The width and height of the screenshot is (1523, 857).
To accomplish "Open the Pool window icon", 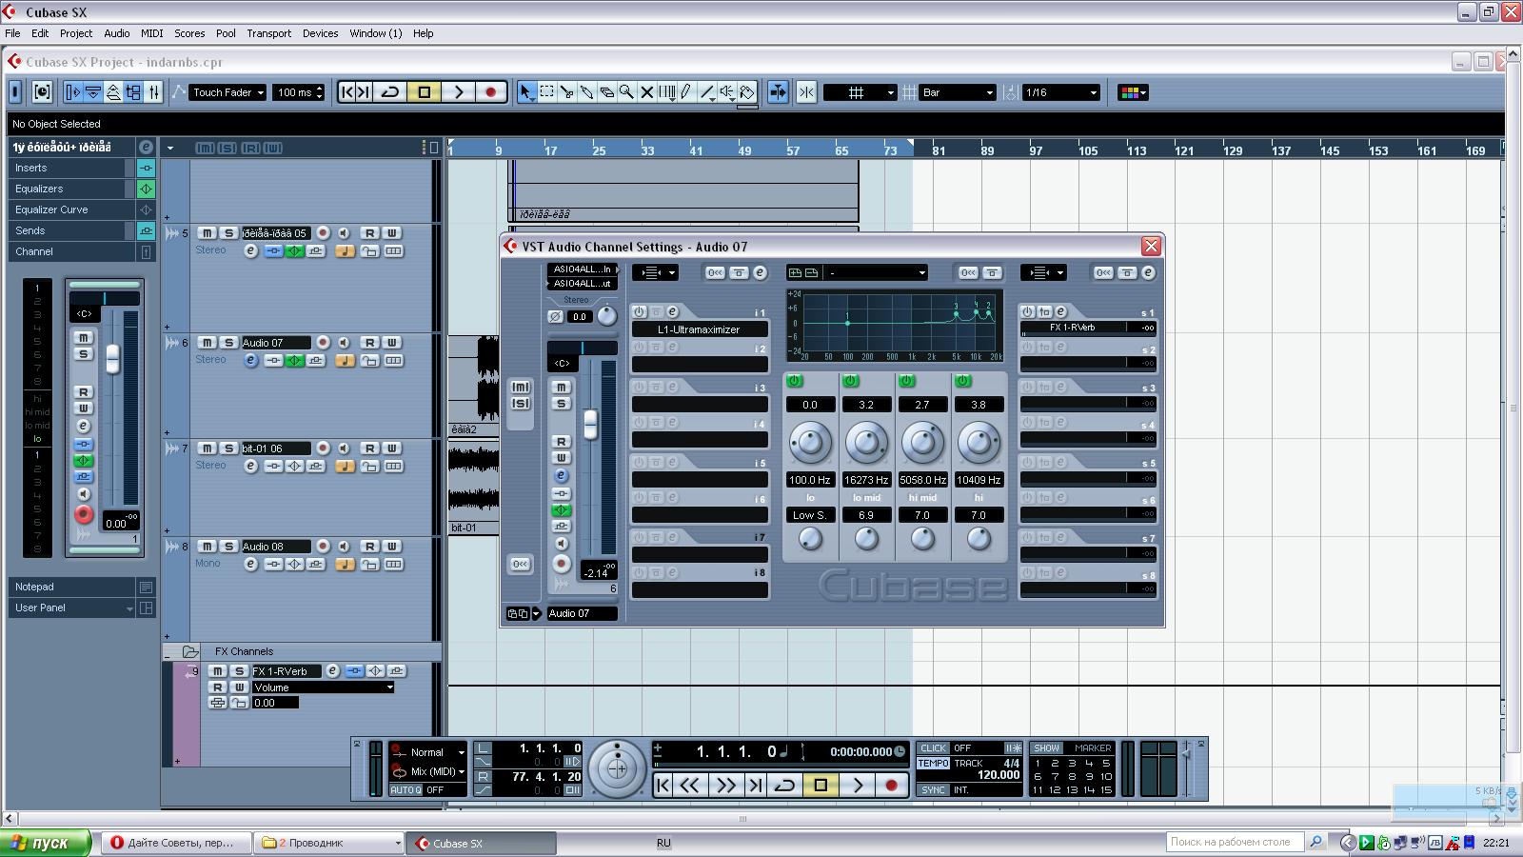I will click(133, 92).
